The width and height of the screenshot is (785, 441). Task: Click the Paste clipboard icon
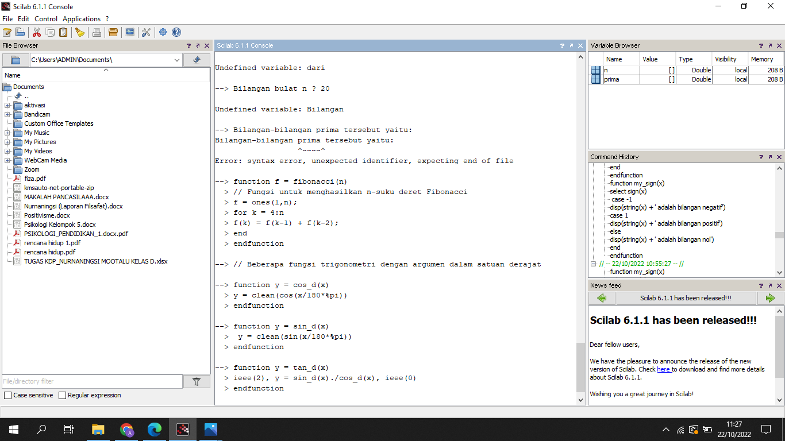point(63,32)
